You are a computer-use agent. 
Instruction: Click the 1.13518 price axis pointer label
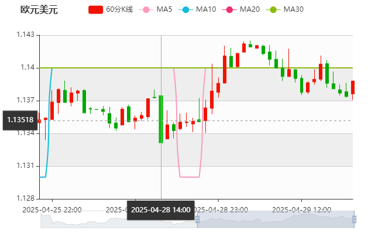point(20,120)
